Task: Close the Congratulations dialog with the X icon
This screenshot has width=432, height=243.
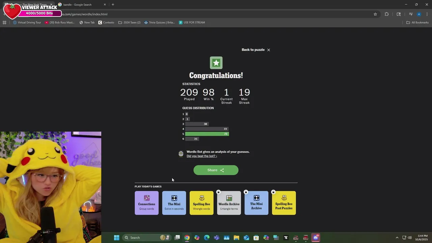Action: [269, 50]
